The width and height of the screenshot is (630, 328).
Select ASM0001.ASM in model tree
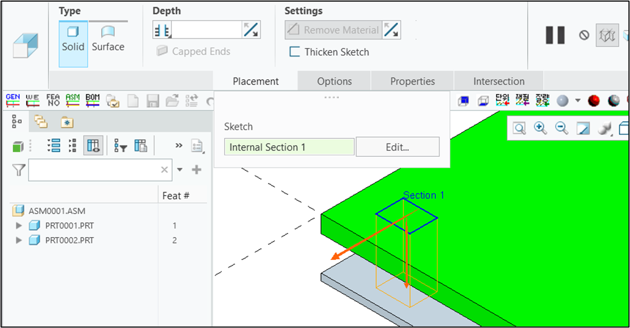pos(56,211)
